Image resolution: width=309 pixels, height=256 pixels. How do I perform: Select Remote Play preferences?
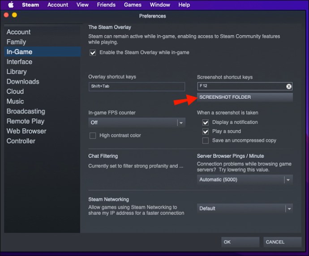(x=43, y=121)
